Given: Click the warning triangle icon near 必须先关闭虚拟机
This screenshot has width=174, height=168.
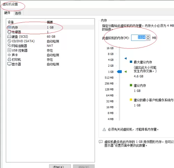Looking at the screenshot, I should point(104,130).
